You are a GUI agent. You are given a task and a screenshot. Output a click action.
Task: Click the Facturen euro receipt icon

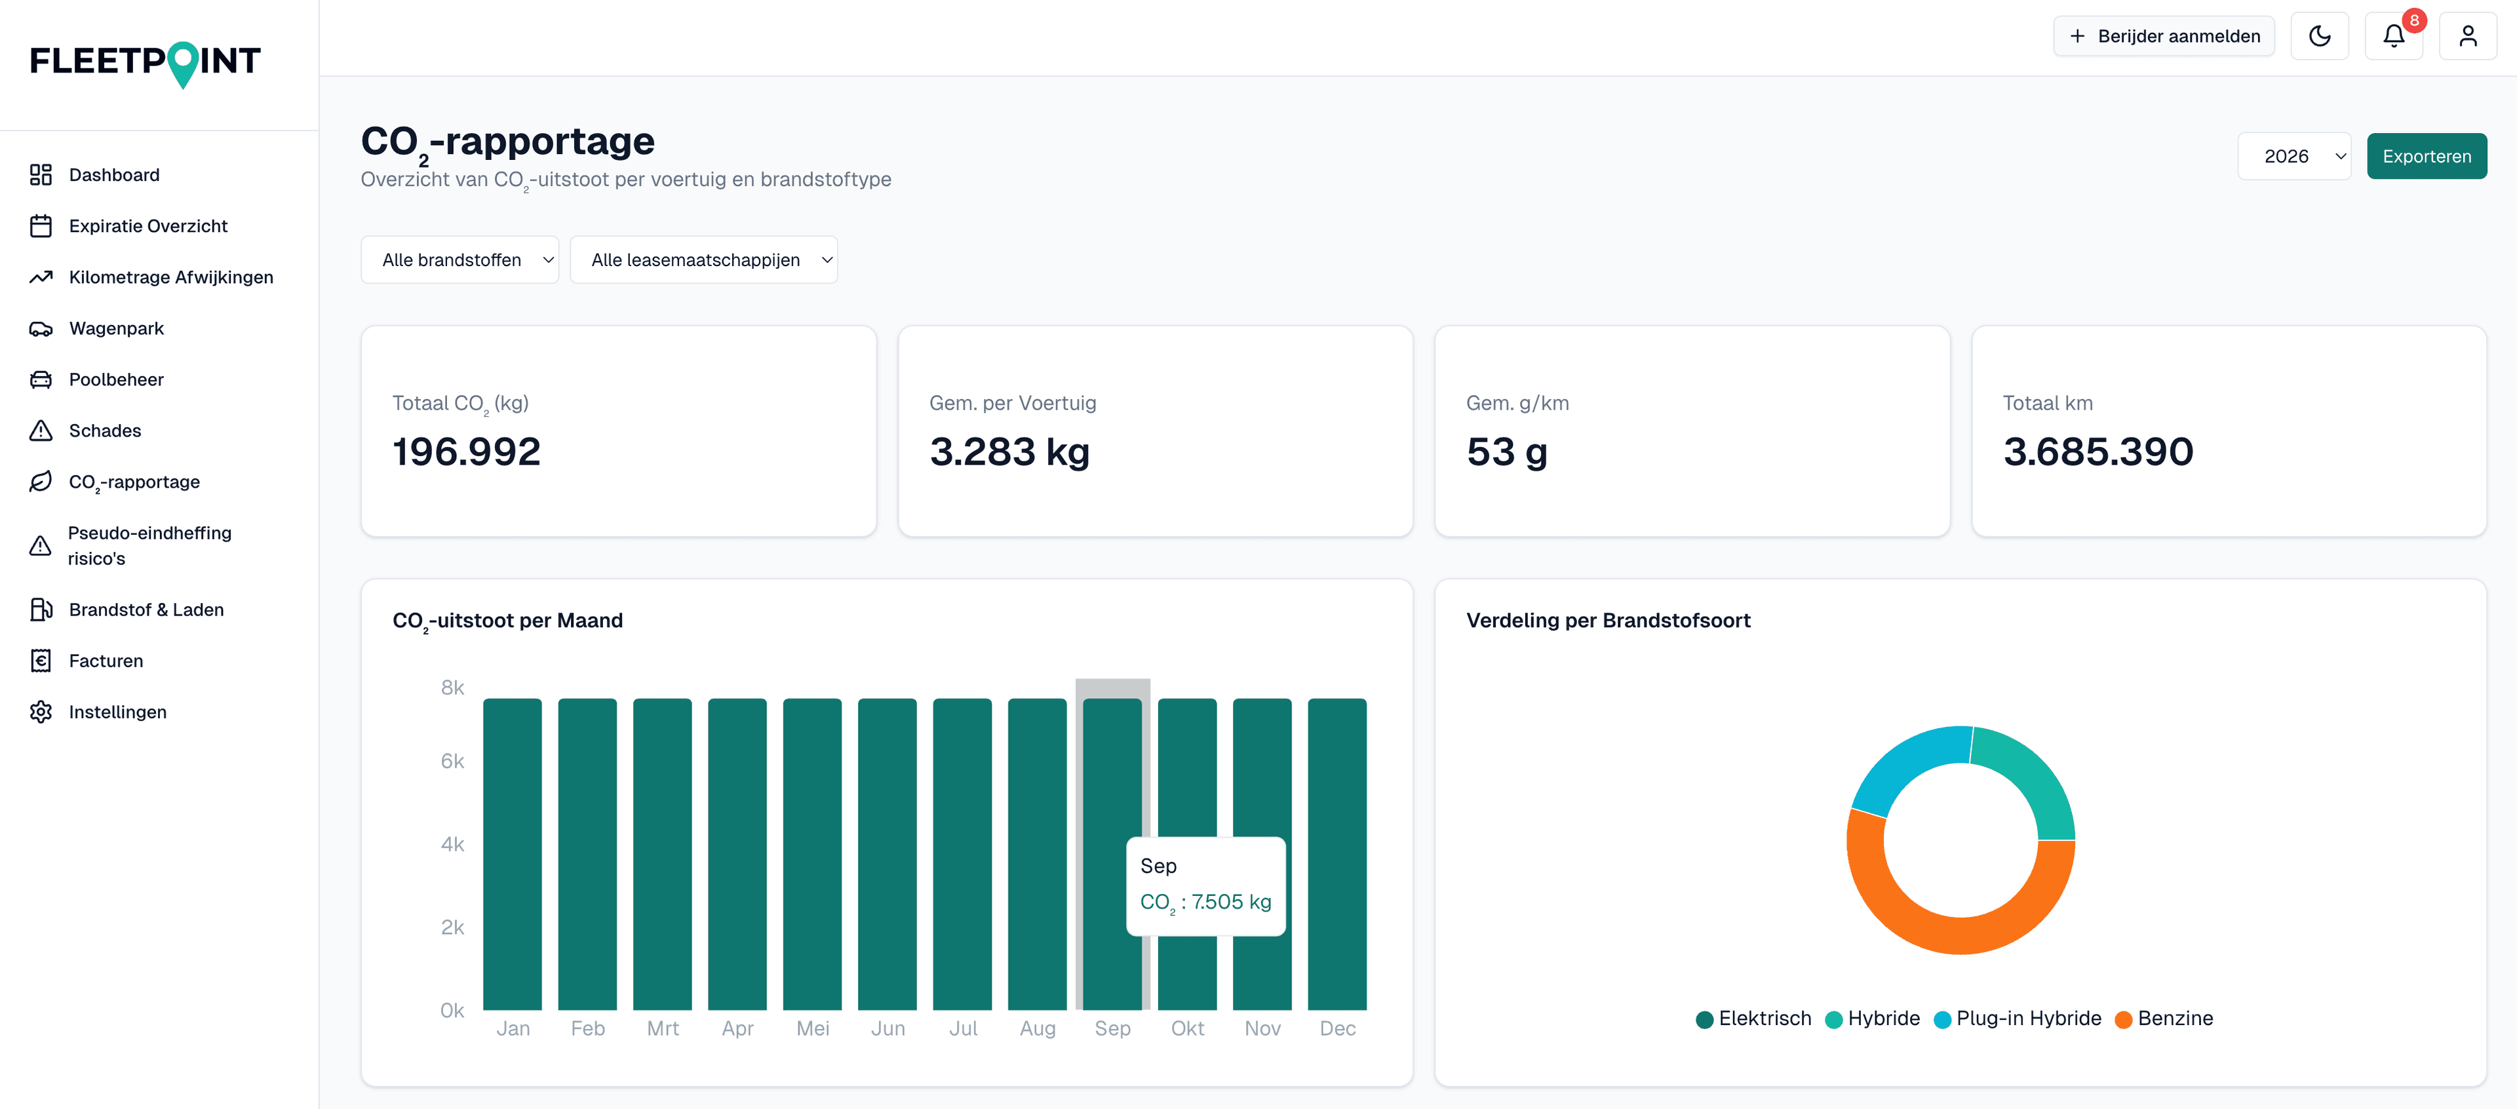(40, 661)
